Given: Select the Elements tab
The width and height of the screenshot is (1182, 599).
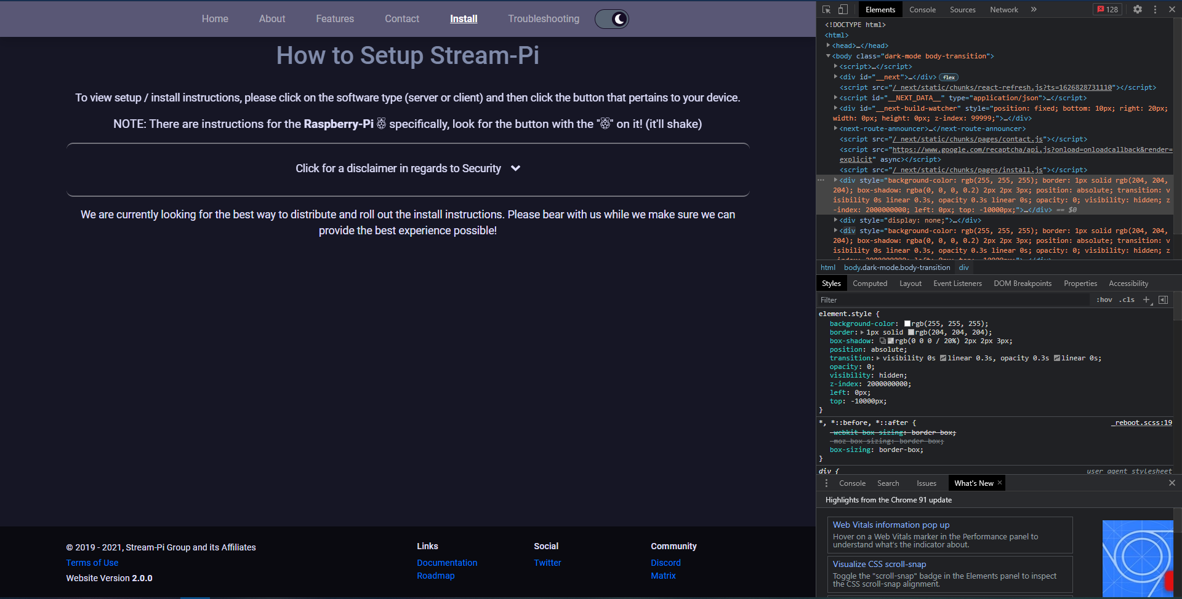Looking at the screenshot, I should coord(880,9).
